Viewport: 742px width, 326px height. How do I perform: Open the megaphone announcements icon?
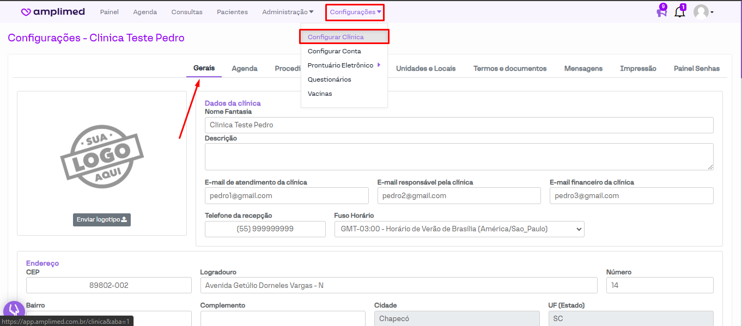coord(661,12)
